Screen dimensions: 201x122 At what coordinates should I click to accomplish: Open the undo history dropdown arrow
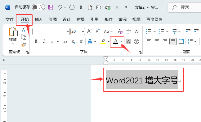point(65,7)
